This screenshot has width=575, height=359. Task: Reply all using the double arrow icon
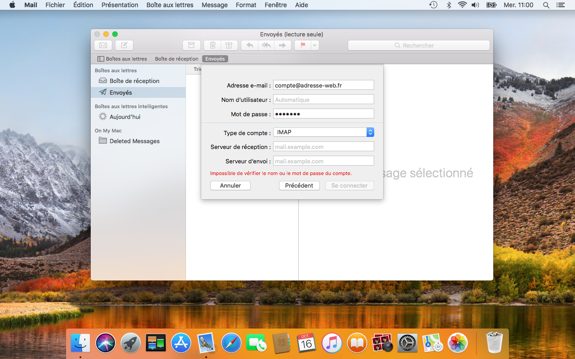coord(266,45)
